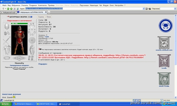Click the Подарки link
The image size is (177, 106).
[43, 64]
